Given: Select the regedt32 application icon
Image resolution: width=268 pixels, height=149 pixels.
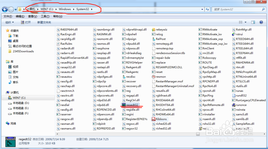Looking at the screenshot, I should click(124, 105).
